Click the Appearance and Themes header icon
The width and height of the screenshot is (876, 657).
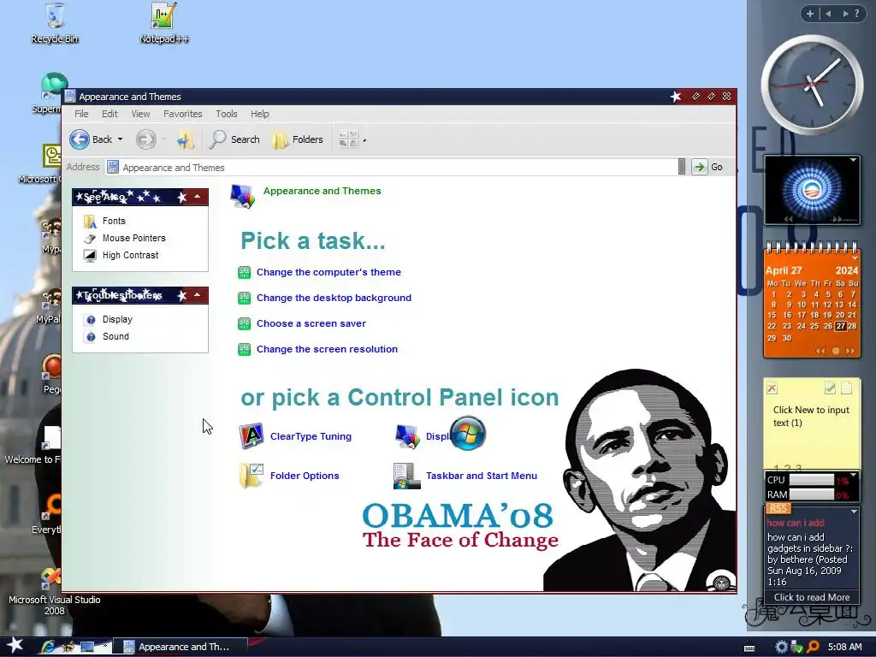click(242, 196)
